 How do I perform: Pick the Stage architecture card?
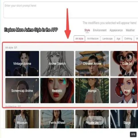point(124,119)
